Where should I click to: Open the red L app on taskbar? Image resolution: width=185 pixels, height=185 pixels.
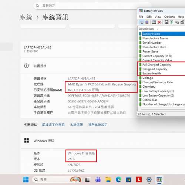tap(139, 179)
